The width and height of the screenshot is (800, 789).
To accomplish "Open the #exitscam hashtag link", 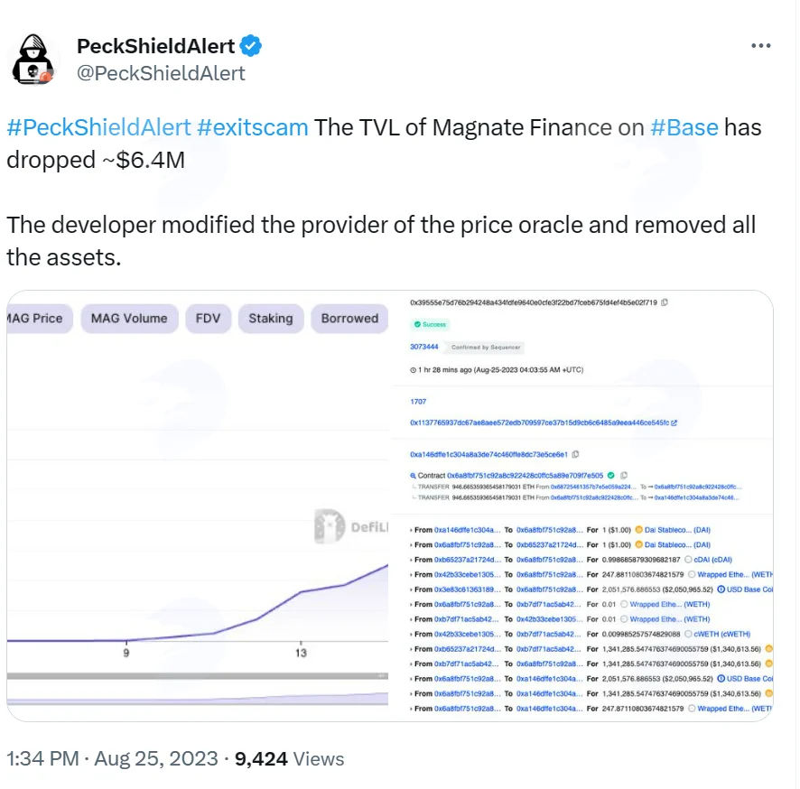I will pyautogui.click(x=253, y=127).
